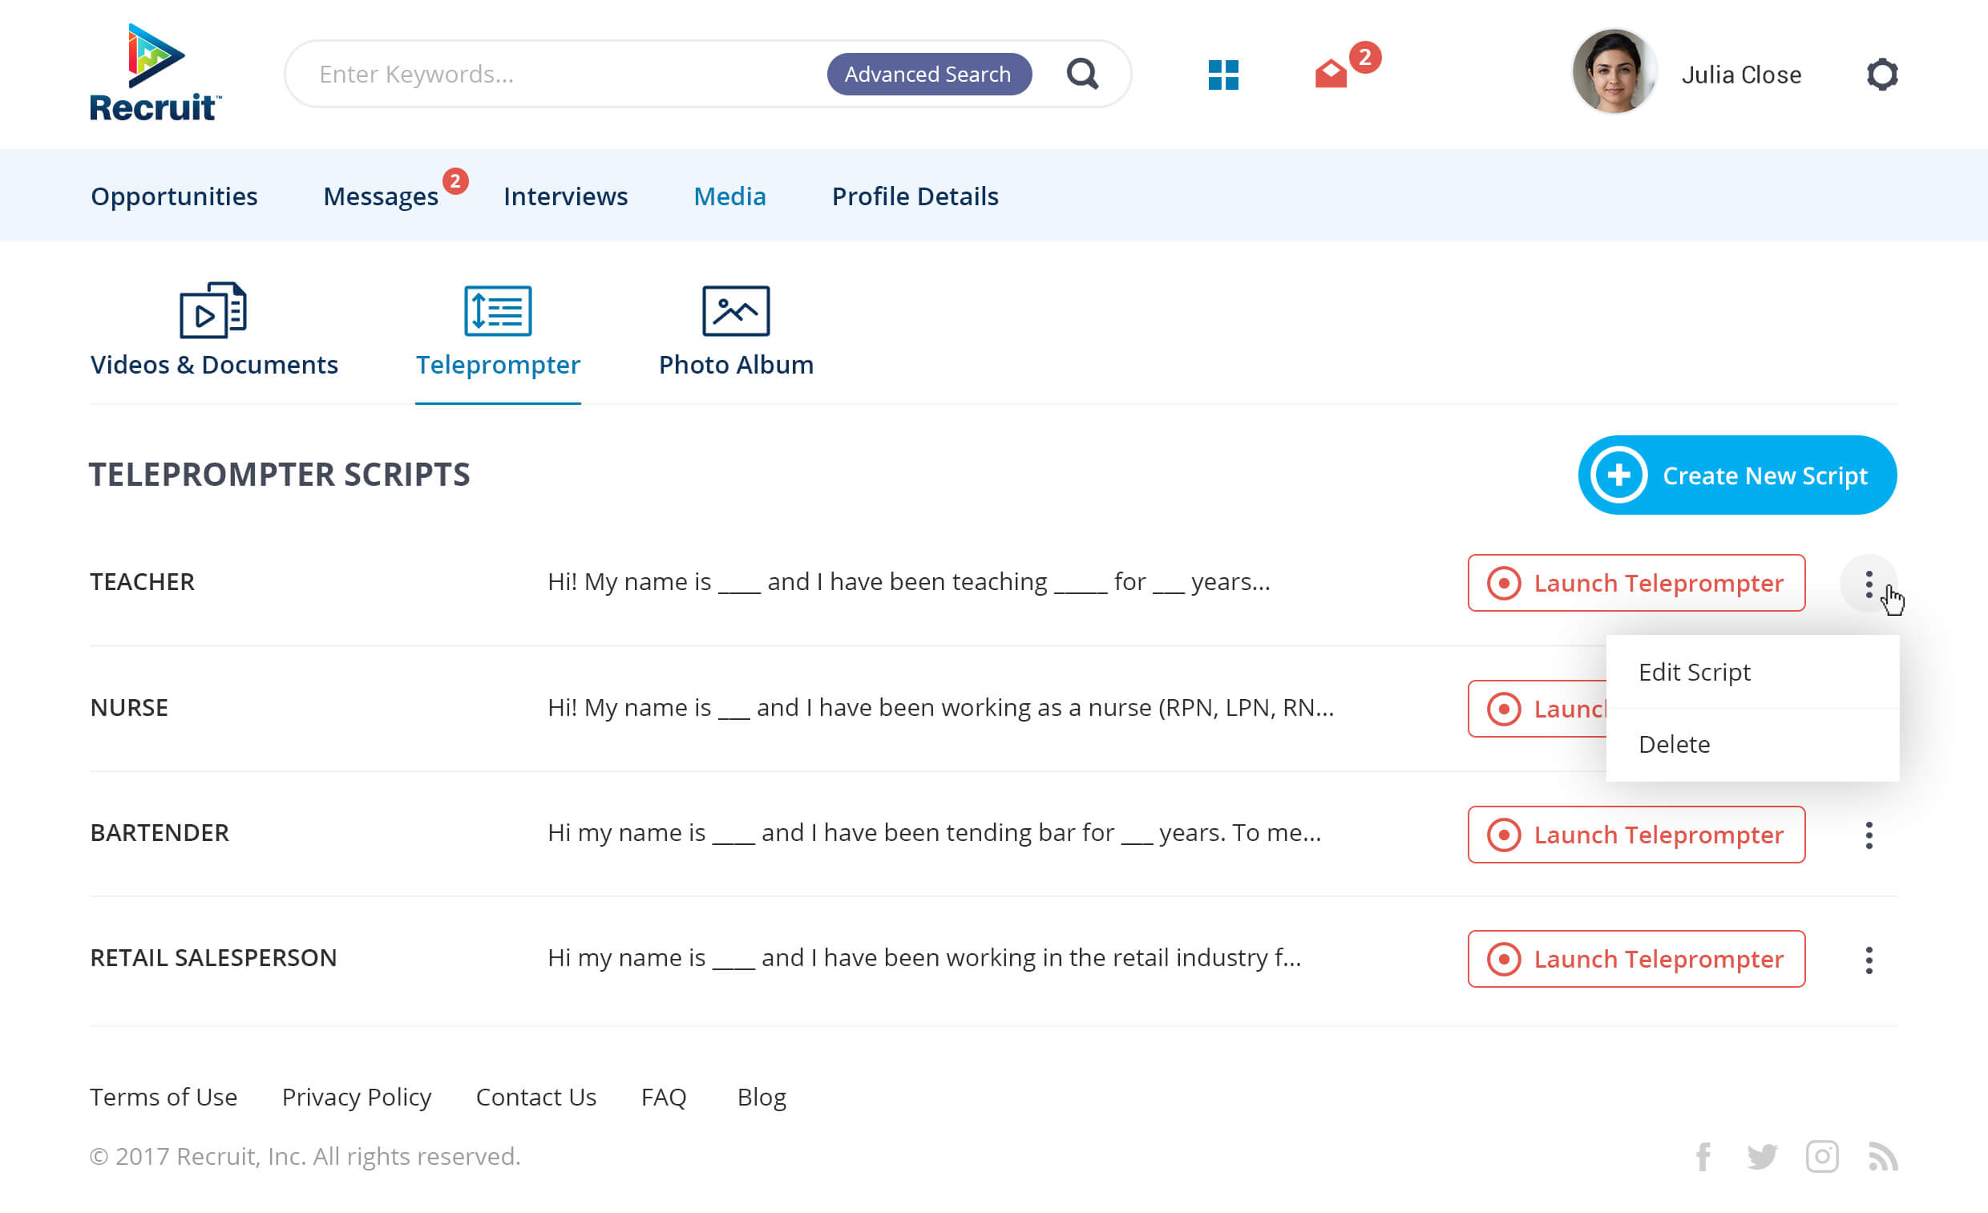Open the Photo Album icon
This screenshot has height=1213, width=1988.
point(735,309)
